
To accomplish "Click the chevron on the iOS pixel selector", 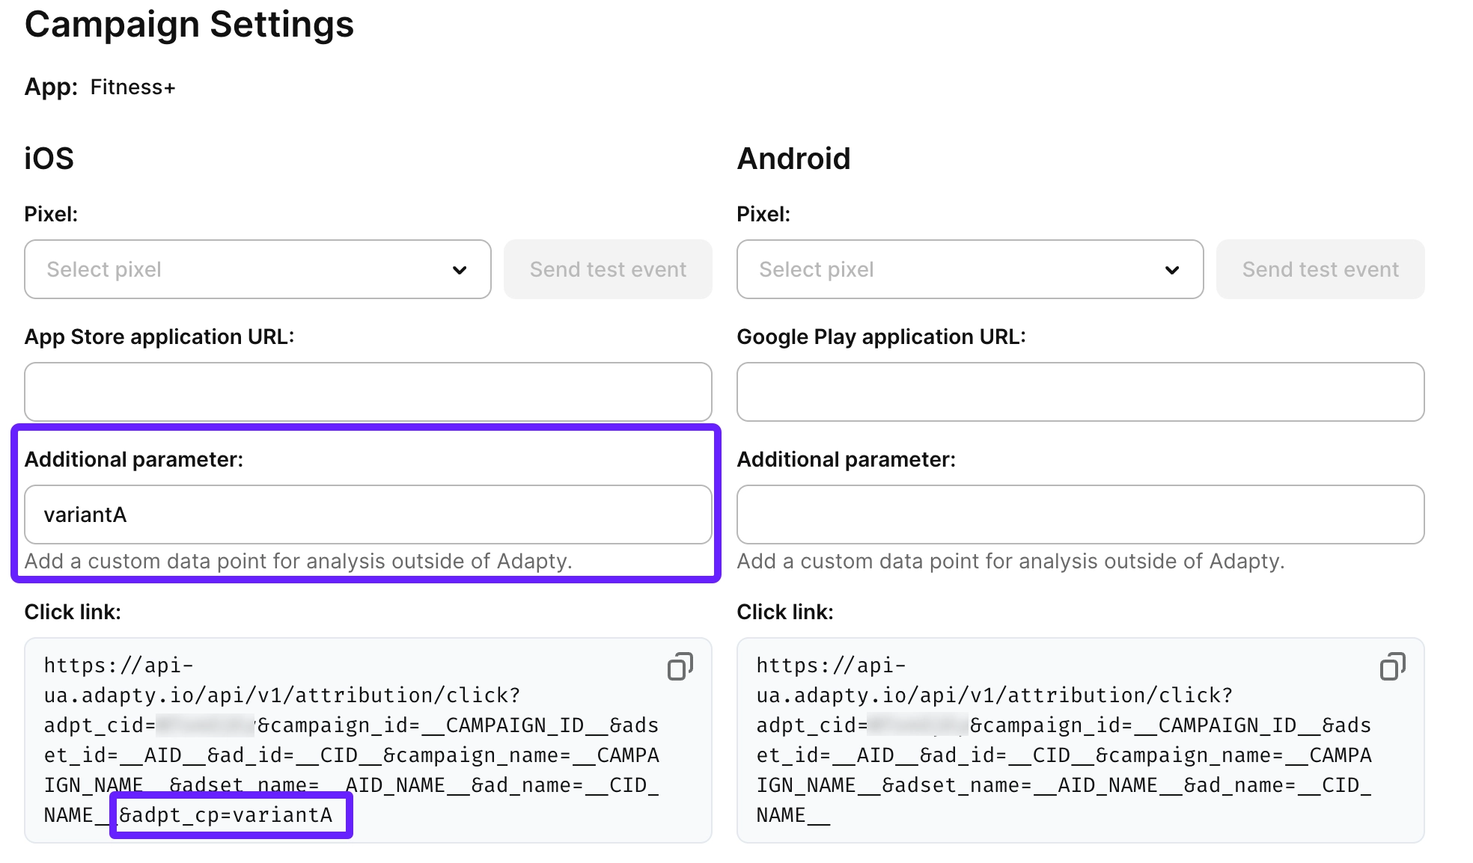I will click(460, 269).
